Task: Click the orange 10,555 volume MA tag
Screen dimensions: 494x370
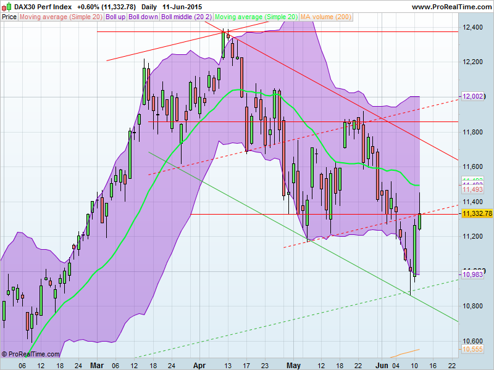Action: pyautogui.click(x=472, y=349)
